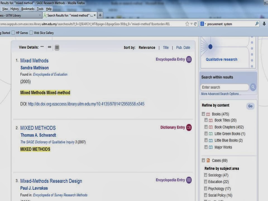
Task: Open the MIXED METHODS dictionary result
Action: coord(38,128)
